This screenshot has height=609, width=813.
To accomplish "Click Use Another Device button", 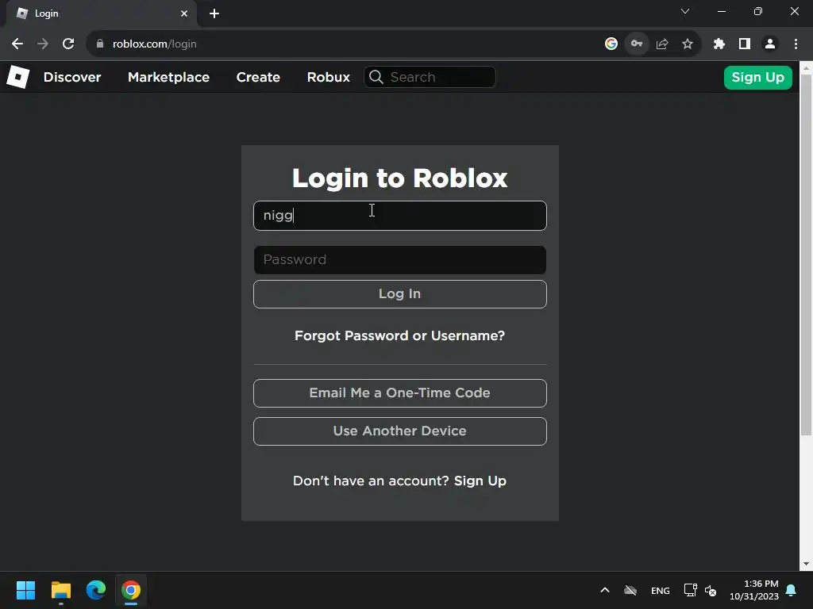I will coord(400,431).
